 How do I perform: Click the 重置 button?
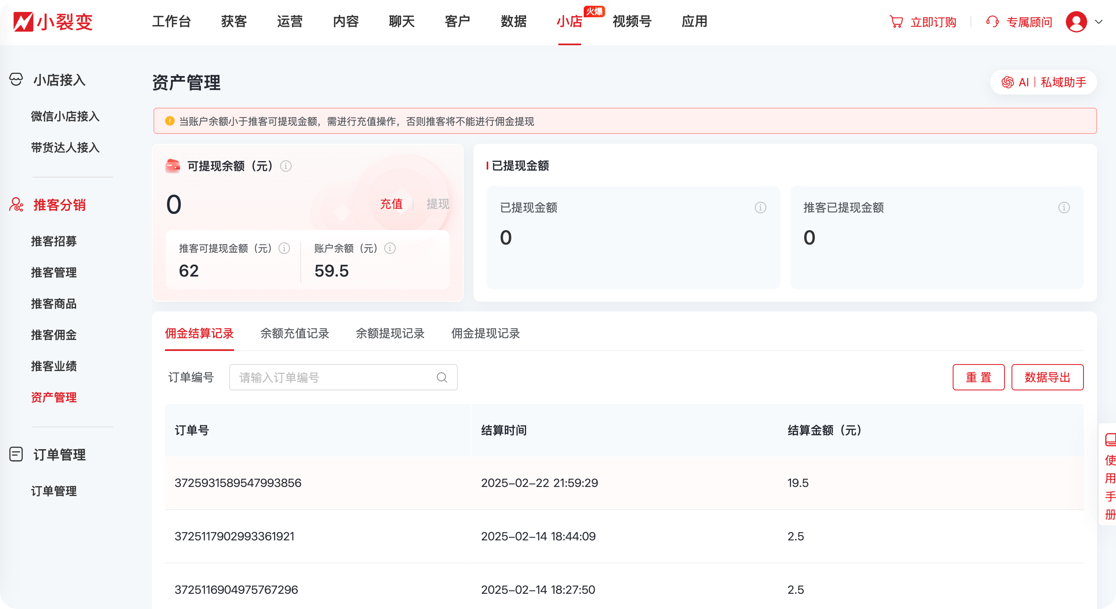tap(978, 377)
